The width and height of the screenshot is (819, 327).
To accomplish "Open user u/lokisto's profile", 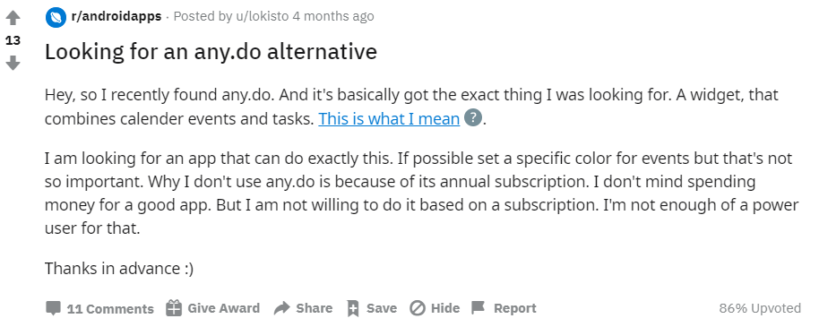I will point(263,16).
